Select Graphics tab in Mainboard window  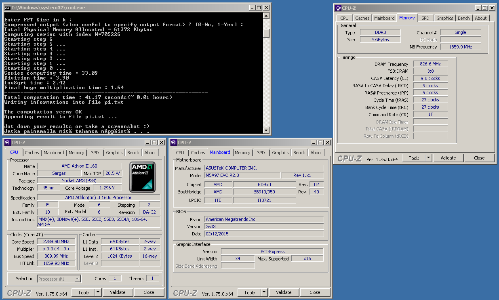(x=280, y=153)
